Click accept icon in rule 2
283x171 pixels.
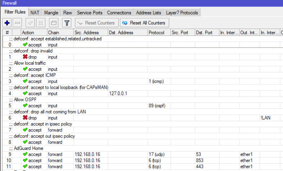click(x=25, y=69)
